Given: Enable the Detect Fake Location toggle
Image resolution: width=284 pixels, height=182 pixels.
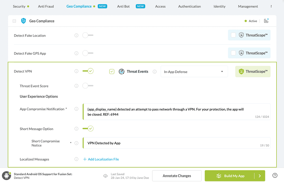Looking at the screenshot, I should pyautogui.click(x=88, y=35).
